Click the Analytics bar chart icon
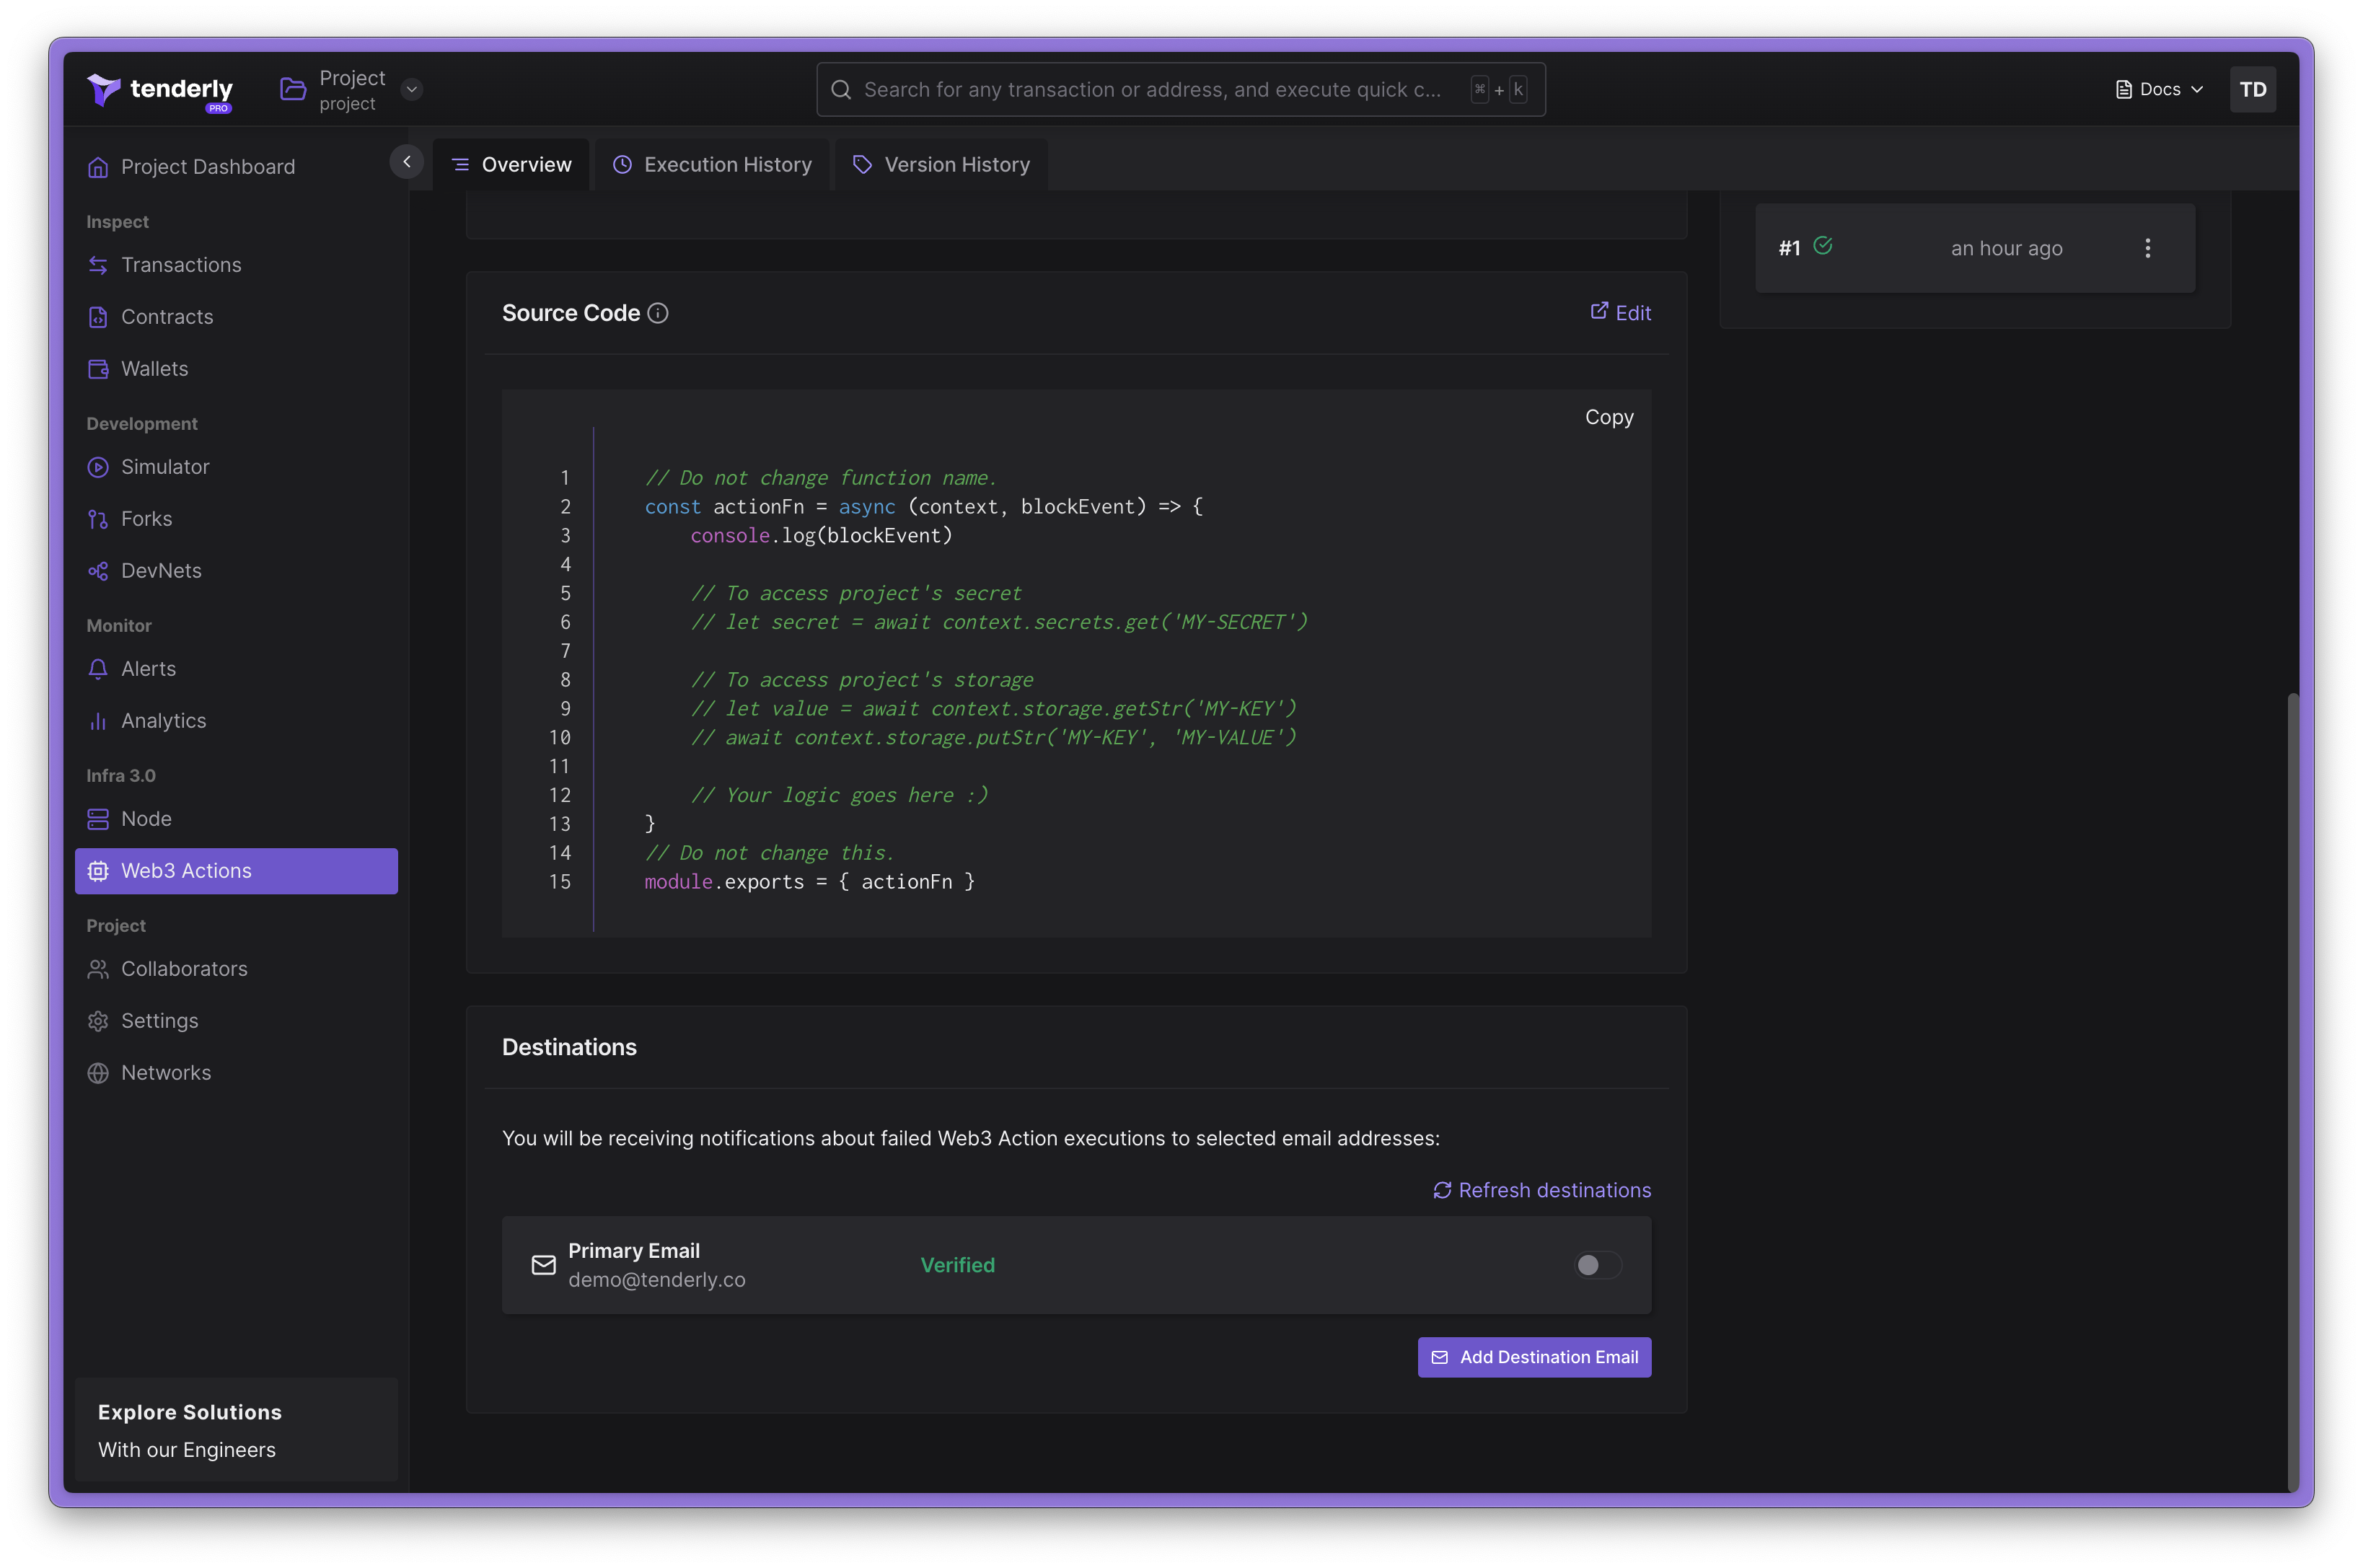2363x1568 pixels. click(x=98, y=721)
